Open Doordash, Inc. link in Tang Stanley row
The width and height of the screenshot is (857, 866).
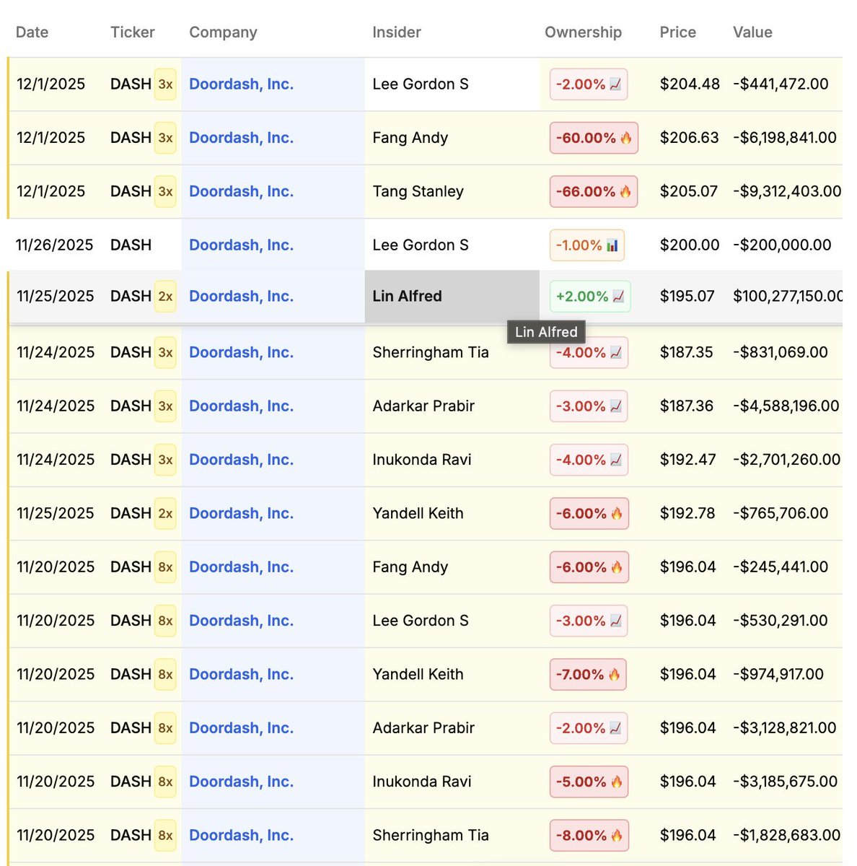point(241,191)
